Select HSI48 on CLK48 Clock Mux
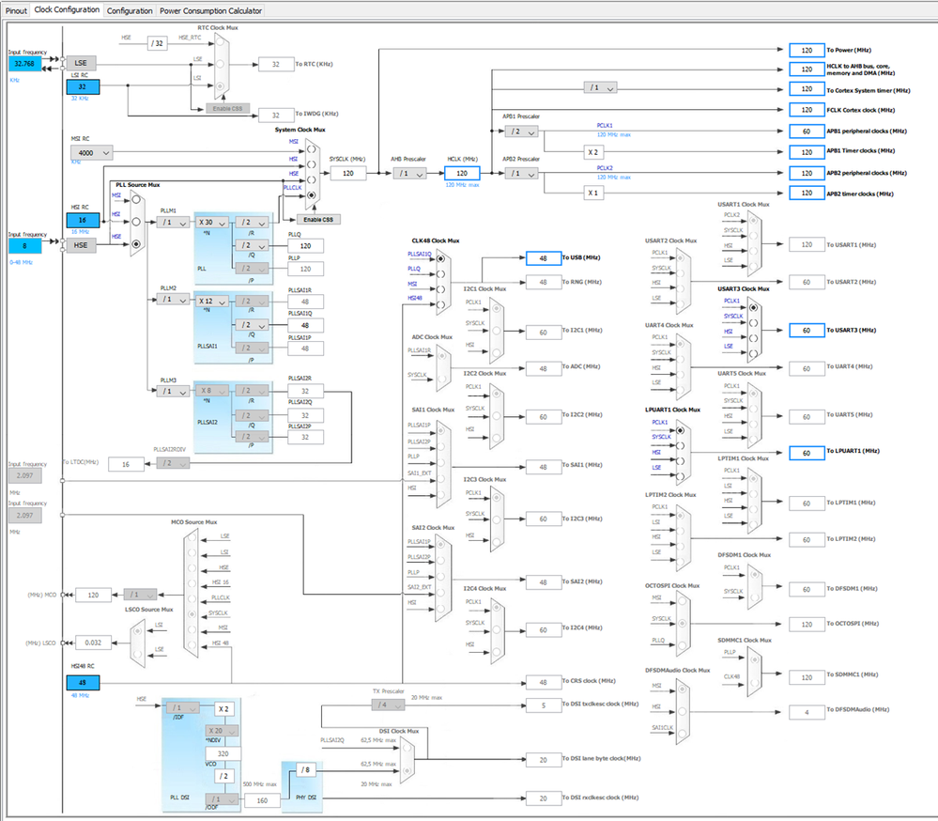938x821 pixels. (440, 304)
